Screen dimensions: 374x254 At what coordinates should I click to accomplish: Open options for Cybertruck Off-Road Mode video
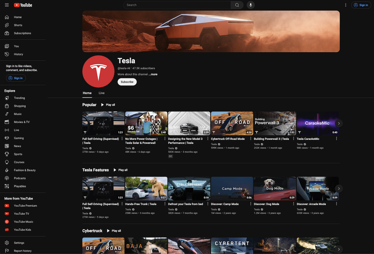coord(251,139)
